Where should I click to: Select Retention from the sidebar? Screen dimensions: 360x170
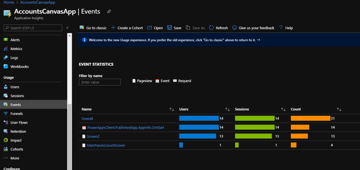pyautogui.click(x=18, y=131)
